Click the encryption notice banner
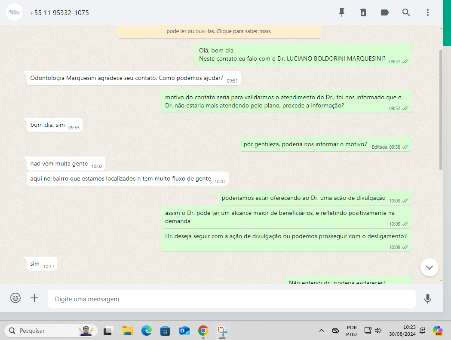Screen dimensions: 451x340 pyautogui.click(x=219, y=31)
